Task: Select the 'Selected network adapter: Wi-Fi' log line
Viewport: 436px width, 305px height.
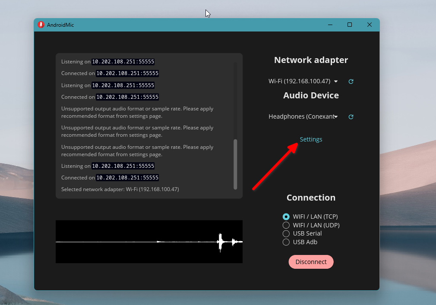Action: pyautogui.click(x=120, y=189)
